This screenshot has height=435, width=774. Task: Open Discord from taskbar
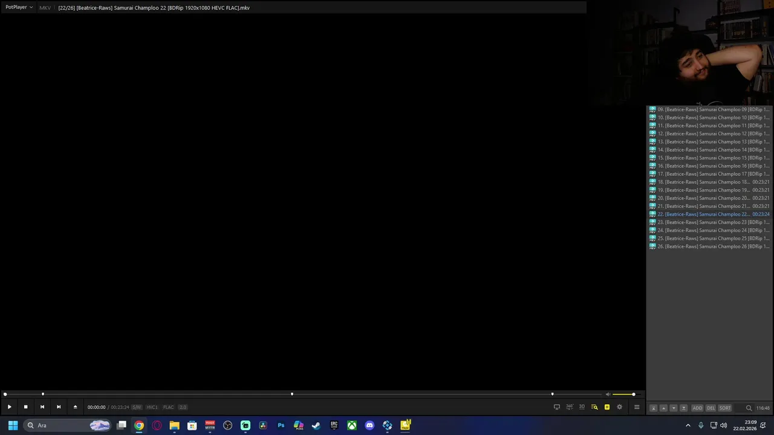[x=369, y=425]
